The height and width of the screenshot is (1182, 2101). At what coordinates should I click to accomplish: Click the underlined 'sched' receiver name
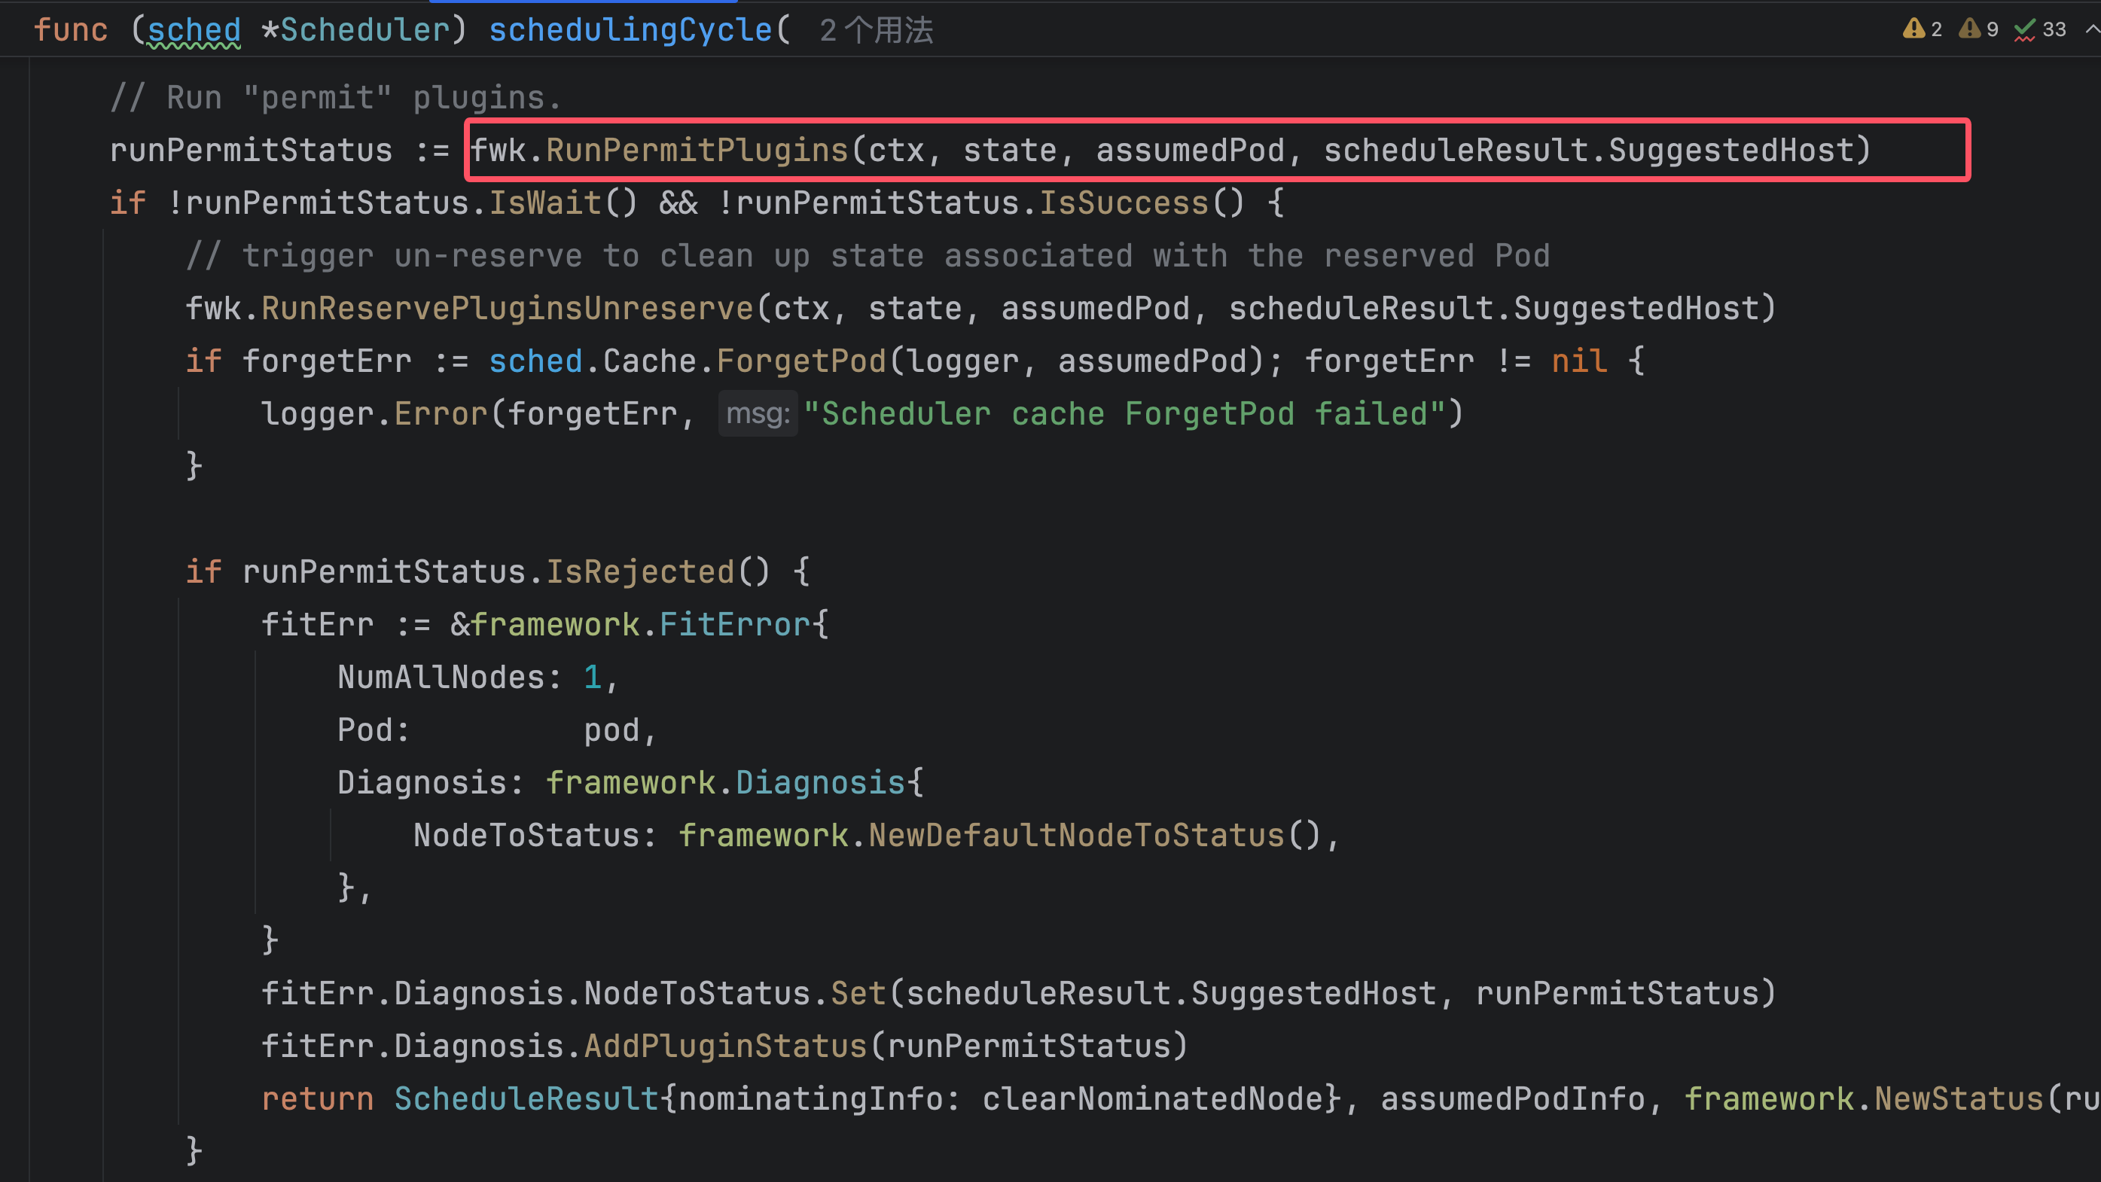tap(194, 31)
